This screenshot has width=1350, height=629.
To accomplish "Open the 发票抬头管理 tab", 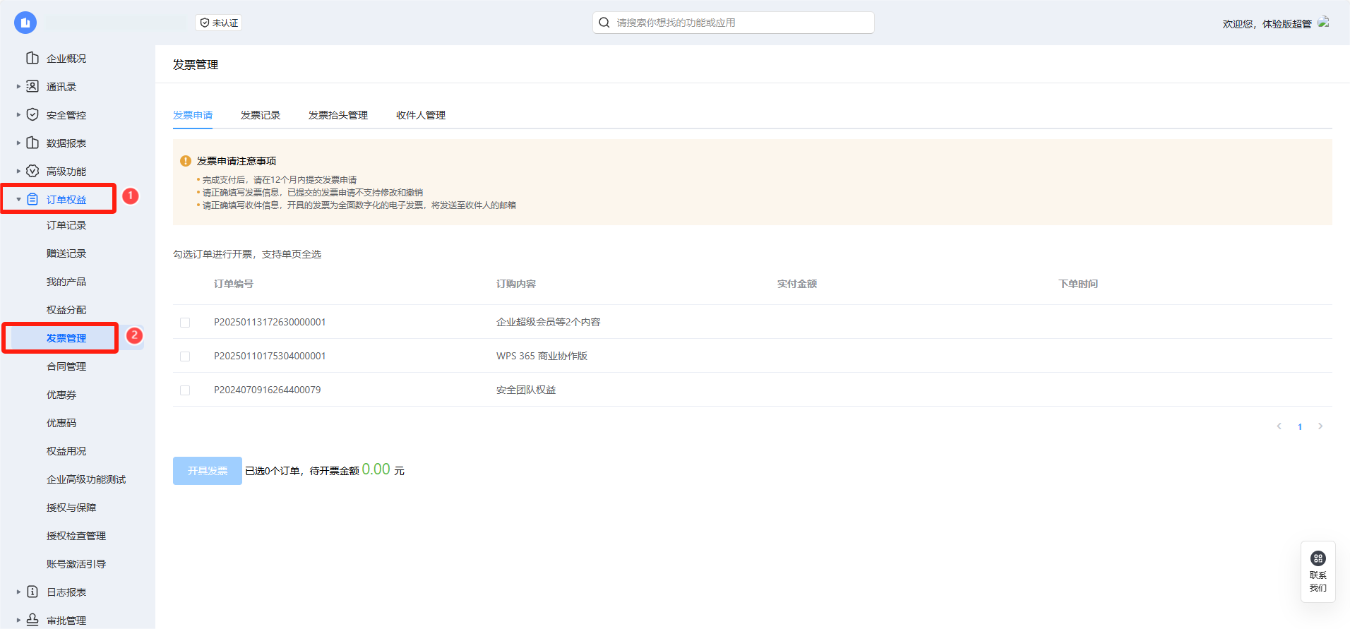I will 337,115.
